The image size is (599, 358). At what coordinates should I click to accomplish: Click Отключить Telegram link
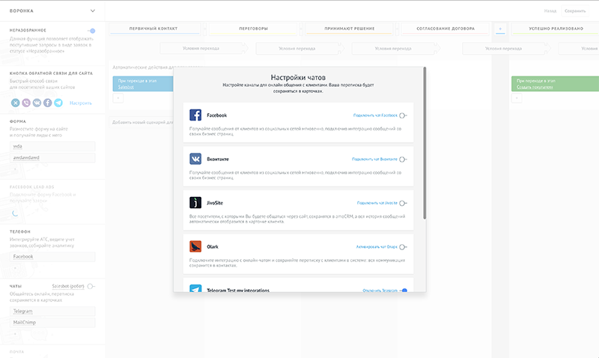pos(380,291)
